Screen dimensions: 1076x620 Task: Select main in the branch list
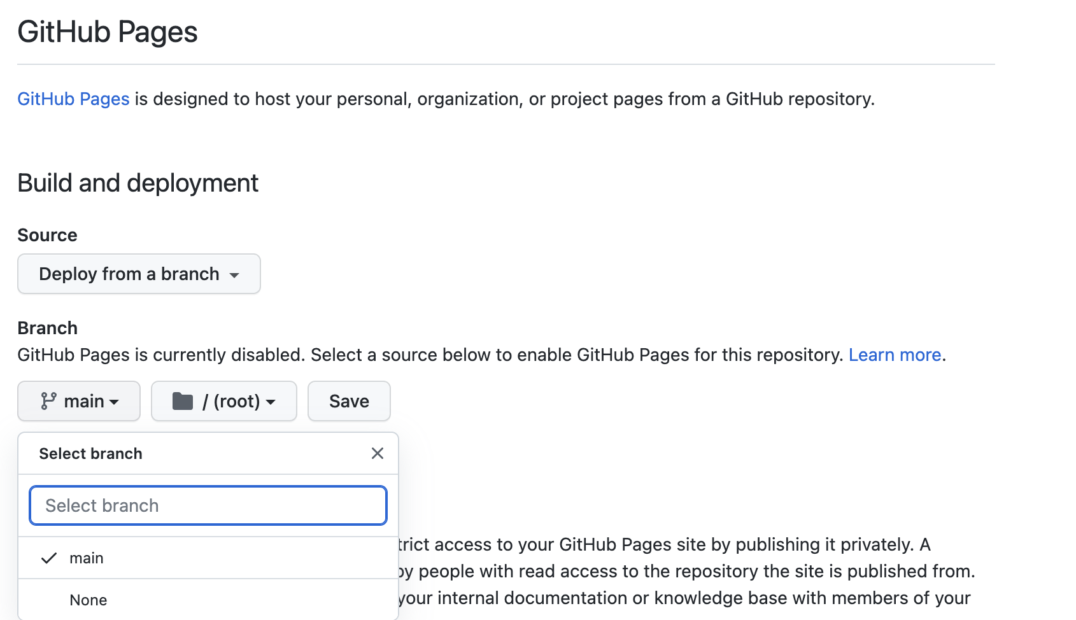click(208, 558)
